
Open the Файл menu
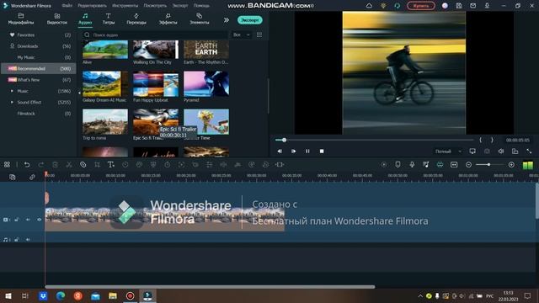(67, 6)
